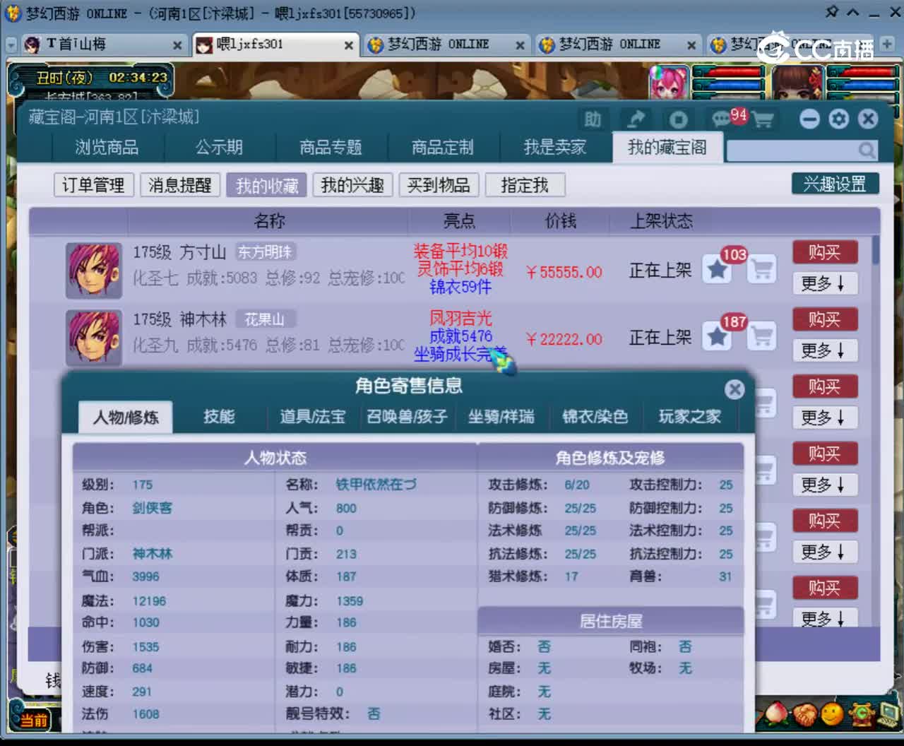Image resolution: width=904 pixels, height=746 pixels.
Task: Click the brown-haired character portrait at top right
Action: point(797,83)
